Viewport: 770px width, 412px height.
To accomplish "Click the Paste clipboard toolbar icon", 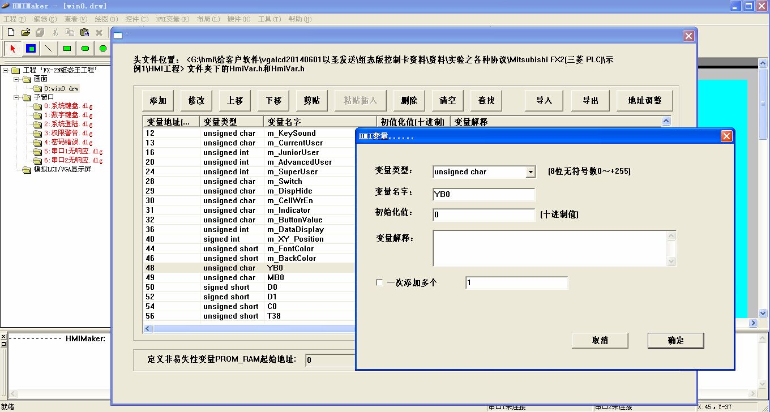I will pos(84,33).
